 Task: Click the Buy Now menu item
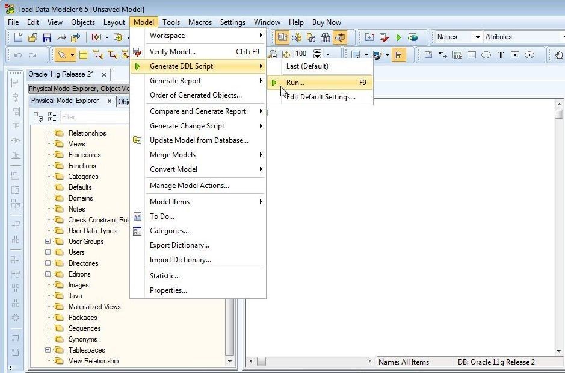327,22
